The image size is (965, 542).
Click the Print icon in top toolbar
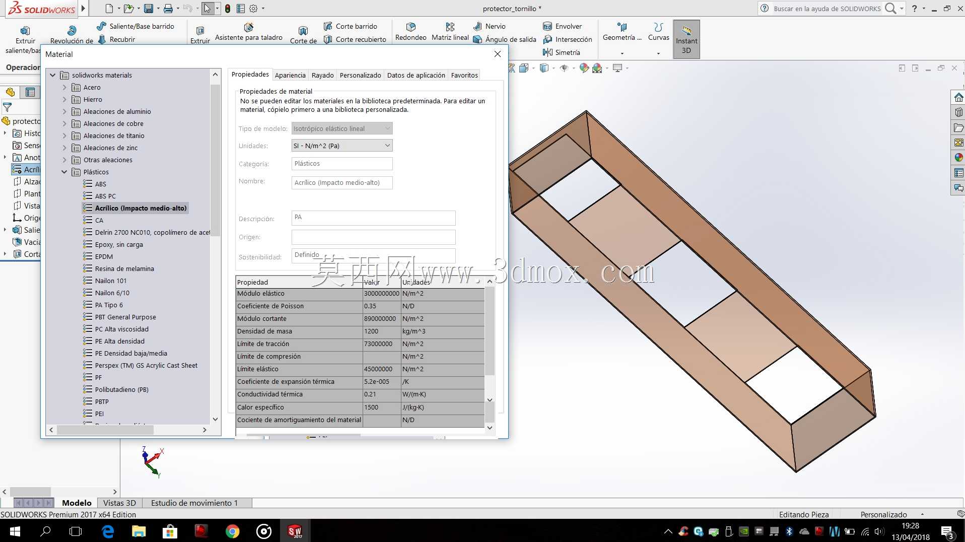click(168, 9)
